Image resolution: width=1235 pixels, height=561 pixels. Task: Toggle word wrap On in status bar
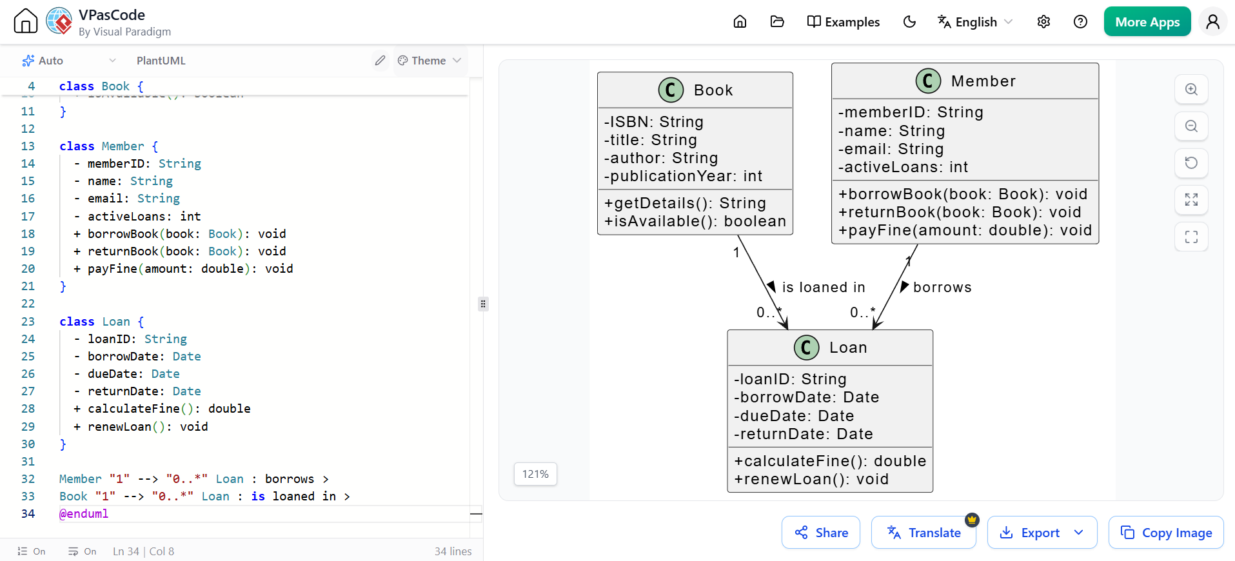click(x=83, y=551)
